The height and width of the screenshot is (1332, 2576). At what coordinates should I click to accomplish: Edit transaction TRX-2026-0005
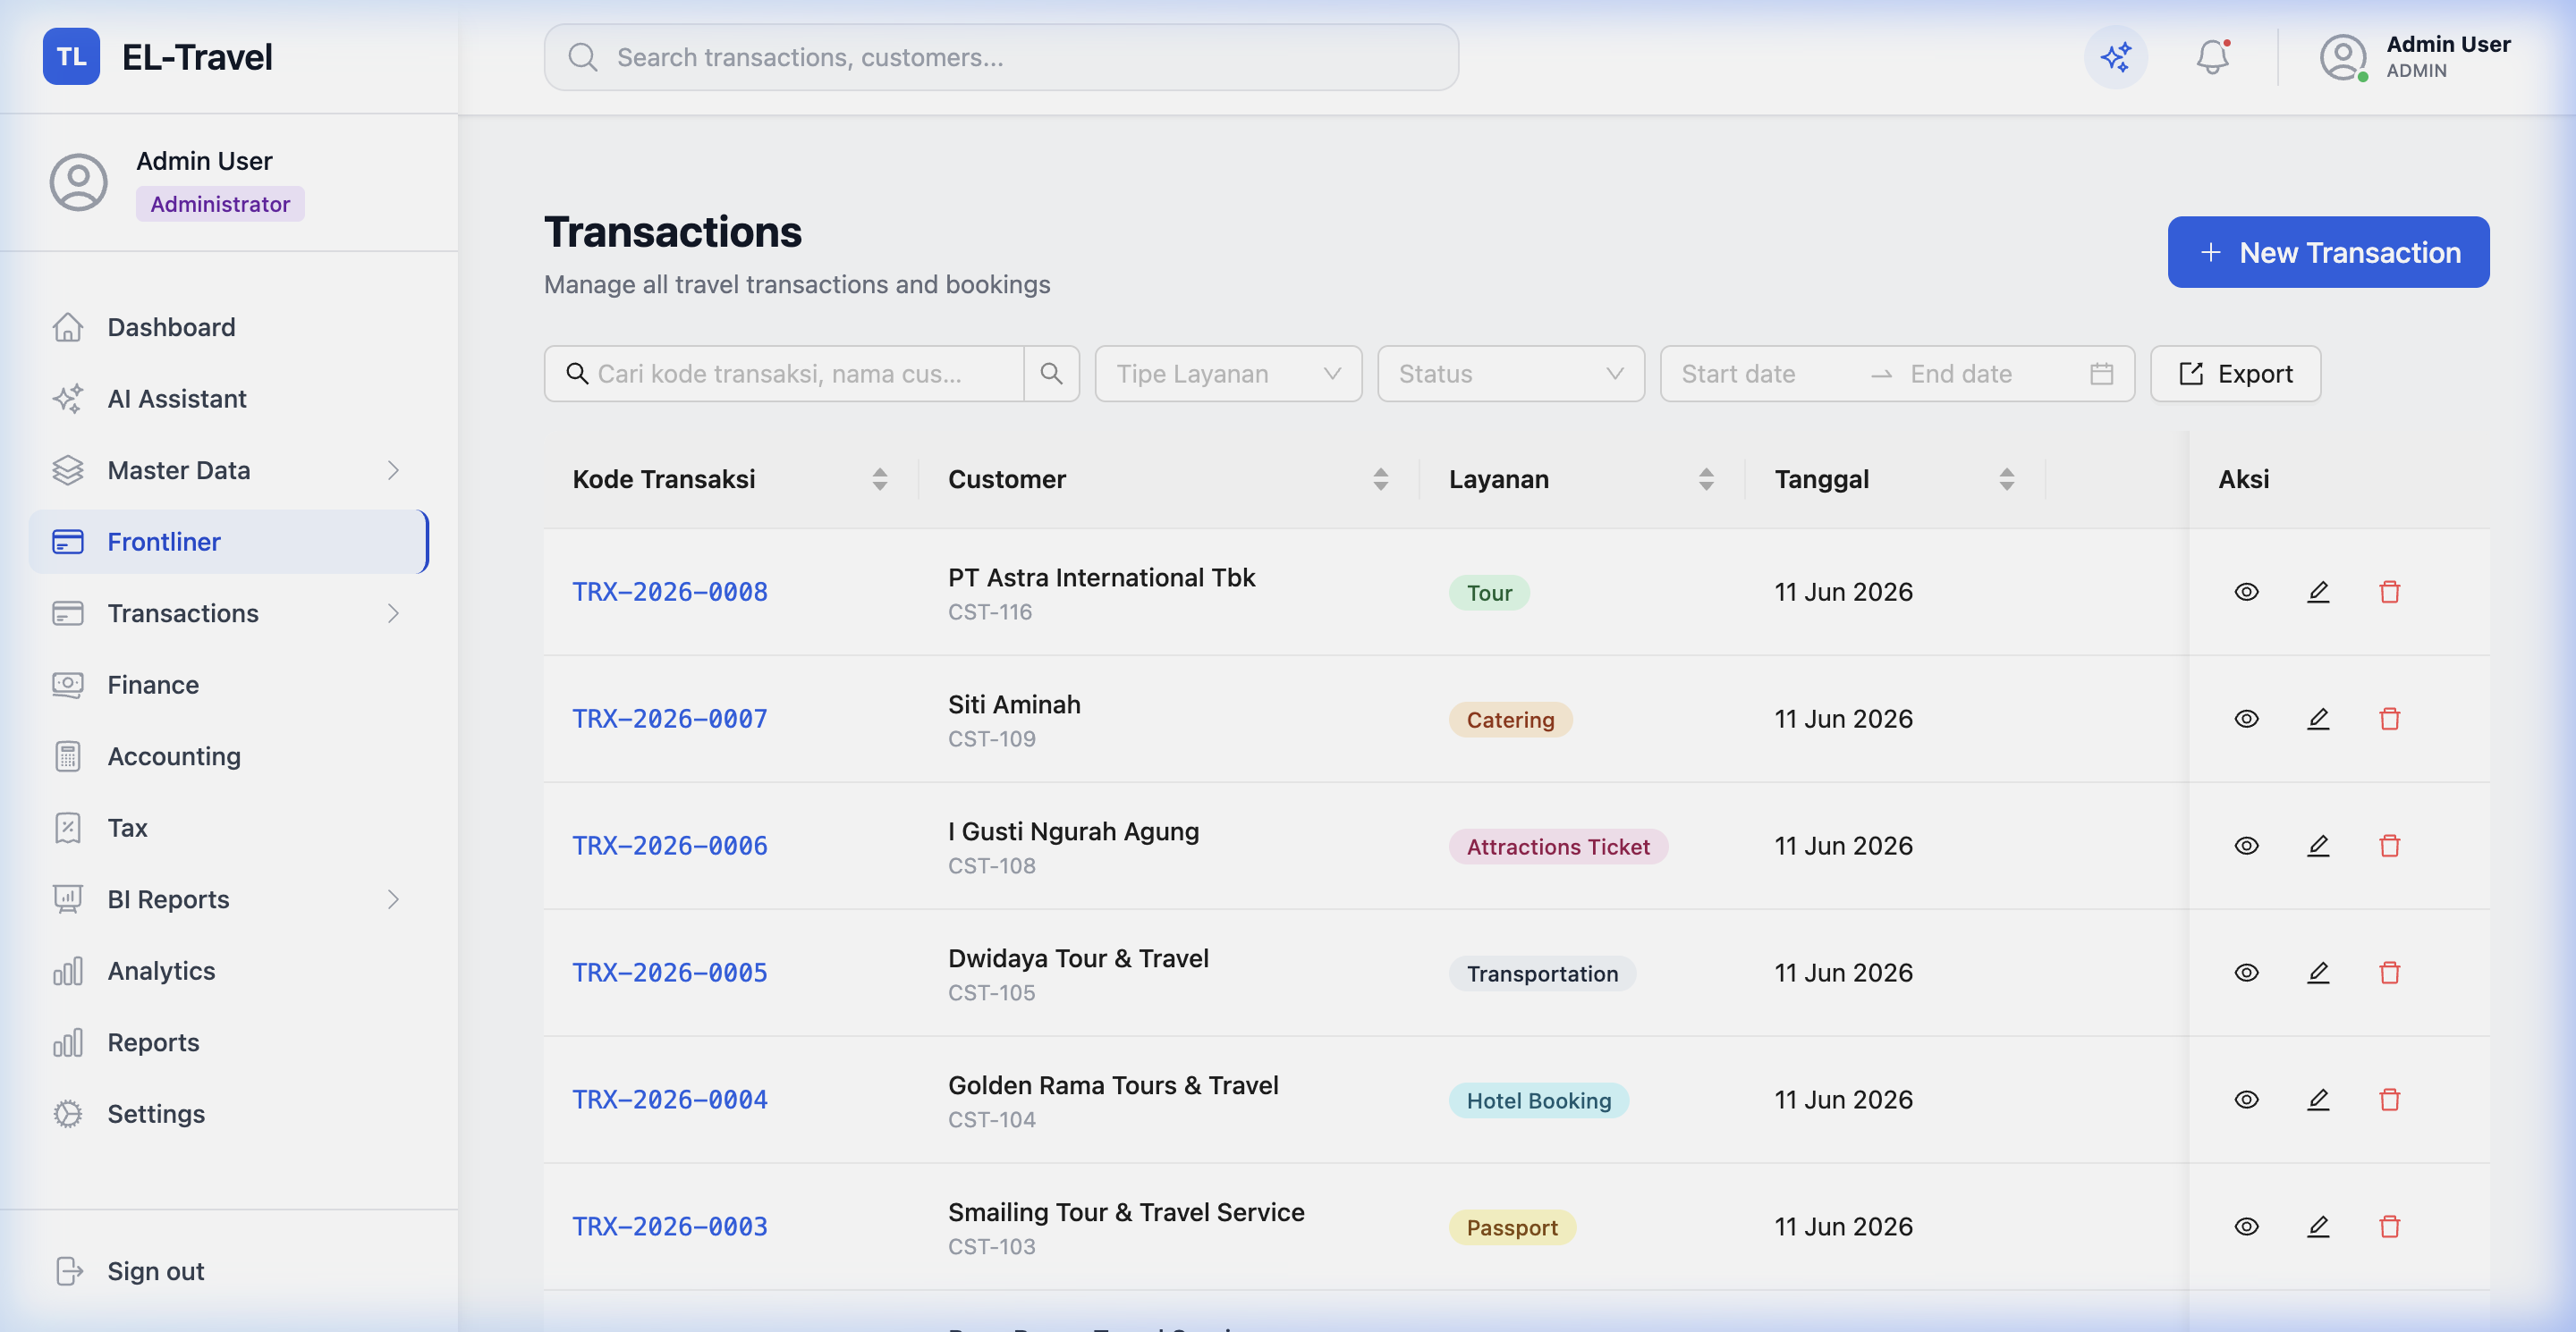pos(2318,973)
